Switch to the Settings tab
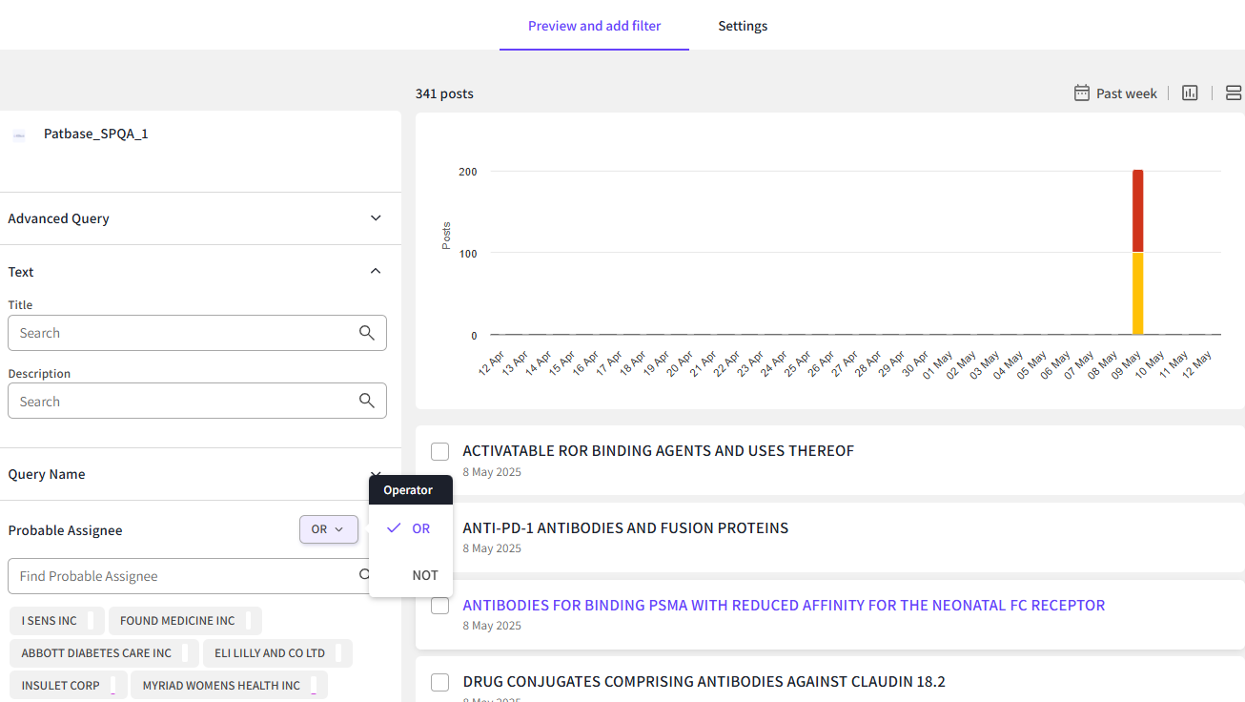Screen dimensions: 1245x702 [x=743, y=26]
